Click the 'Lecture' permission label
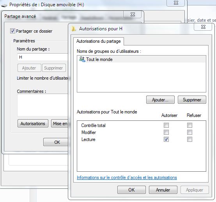216x202 pixels. [88, 139]
